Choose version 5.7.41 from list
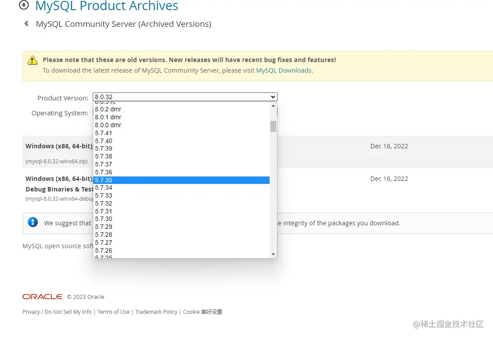The width and height of the screenshot is (493, 338). coord(182,133)
